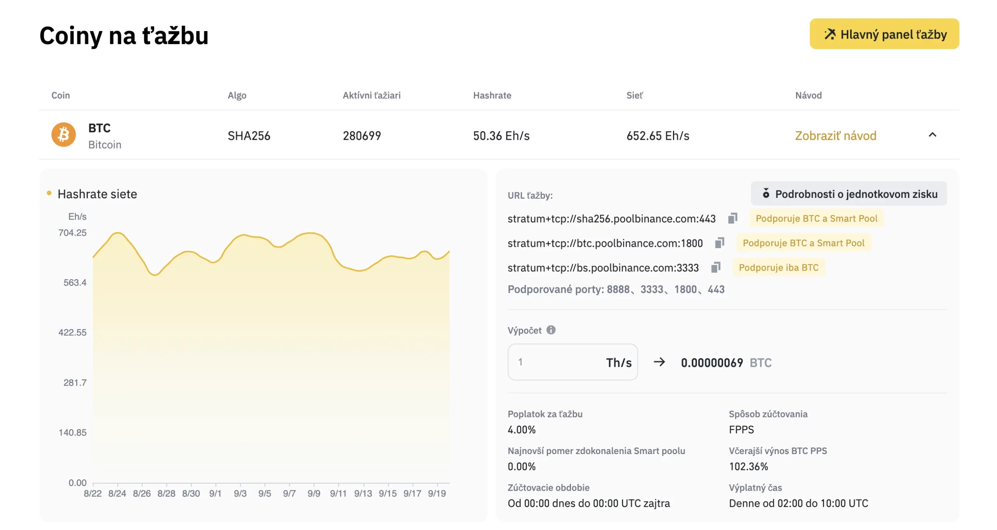
Task: Click the Coiny na ťažbu heading
Action: click(124, 35)
